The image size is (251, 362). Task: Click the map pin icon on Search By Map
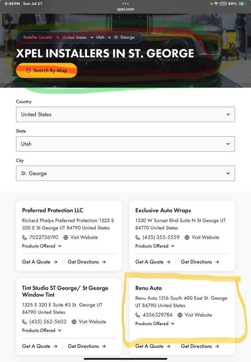[x=28, y=70]
